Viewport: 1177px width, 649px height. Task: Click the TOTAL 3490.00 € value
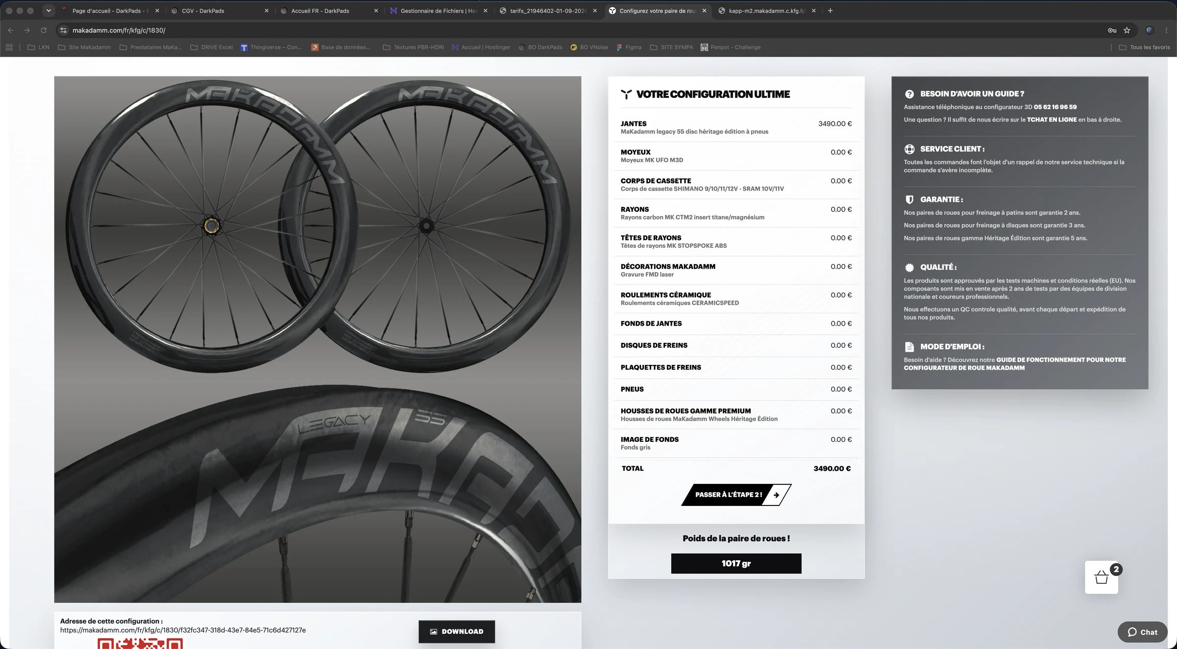832,469
